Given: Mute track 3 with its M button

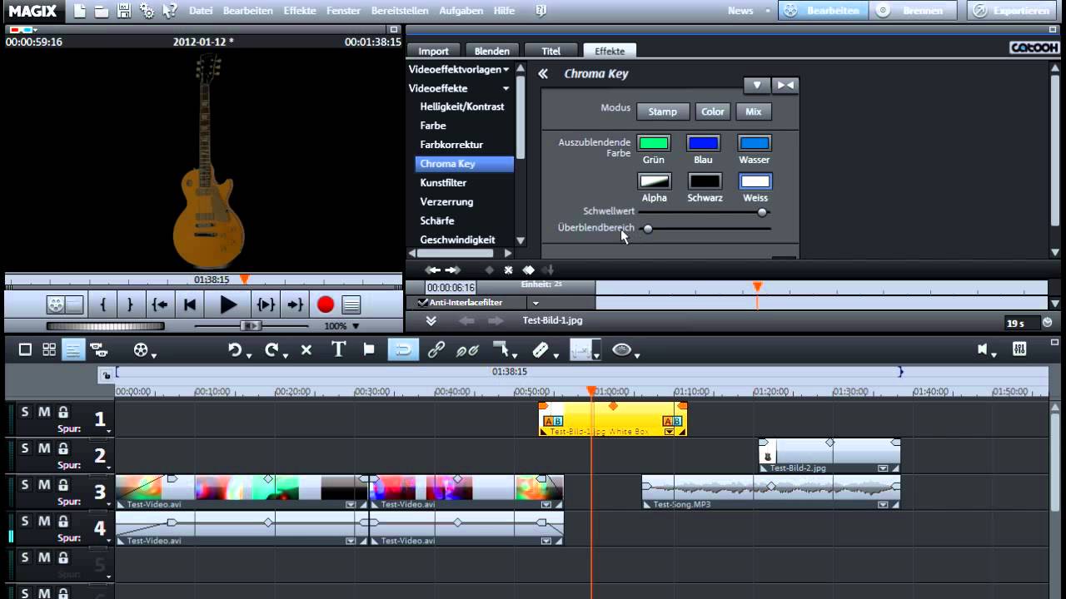Looking at the screenshot, I should 44,484.
